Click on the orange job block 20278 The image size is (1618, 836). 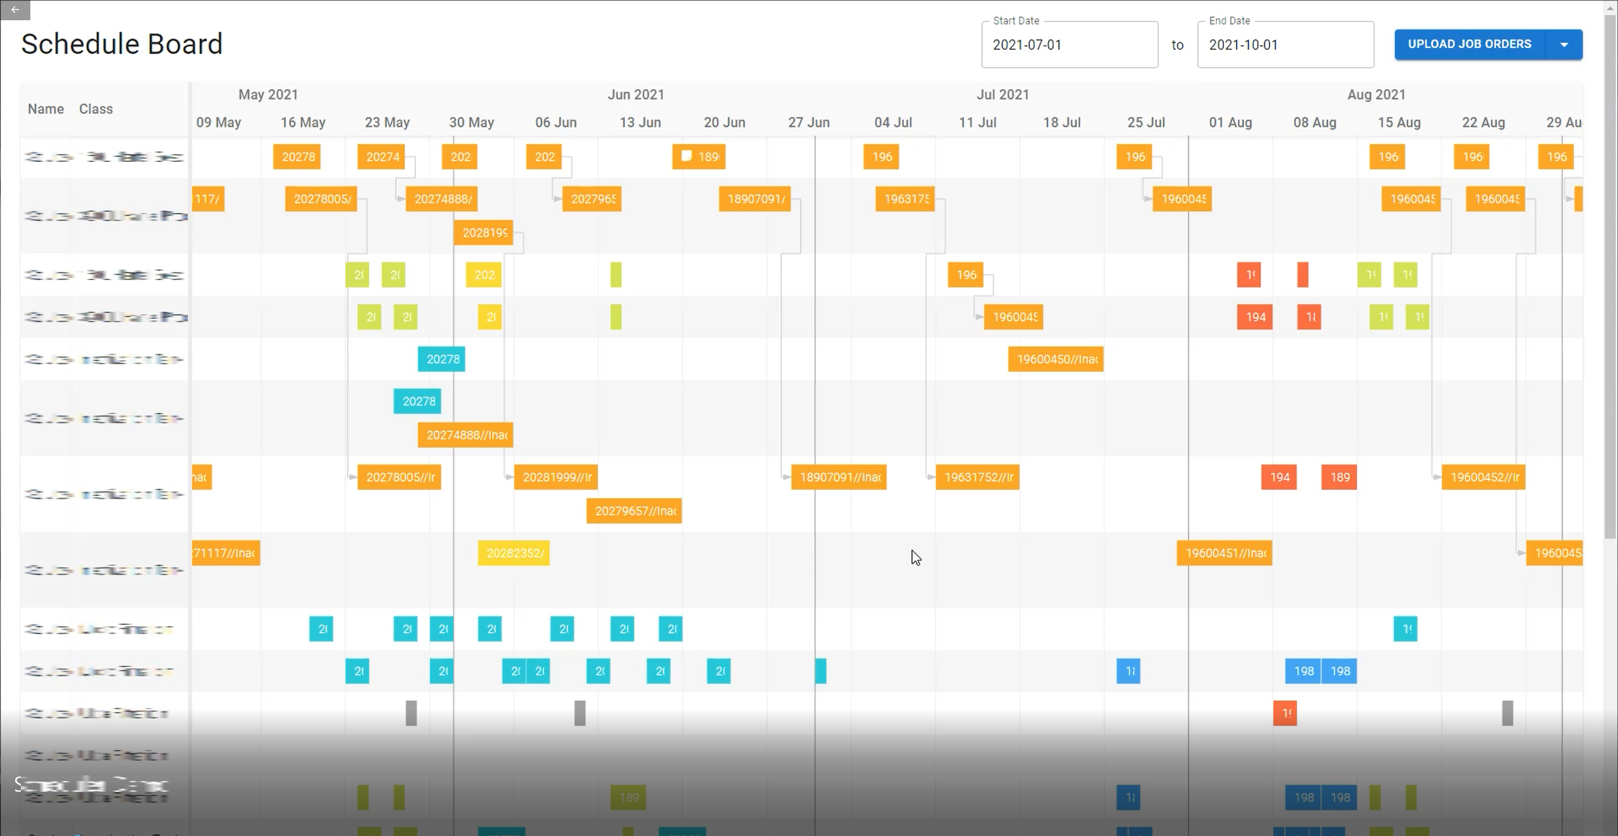[297, 157]
